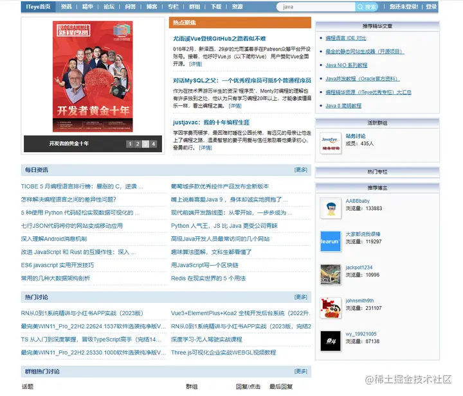Open news Redis 在现实世界的 5 个用法
The width and height of the screenshot is (463, 396).
pyautogui.click(x=208, y=278)
